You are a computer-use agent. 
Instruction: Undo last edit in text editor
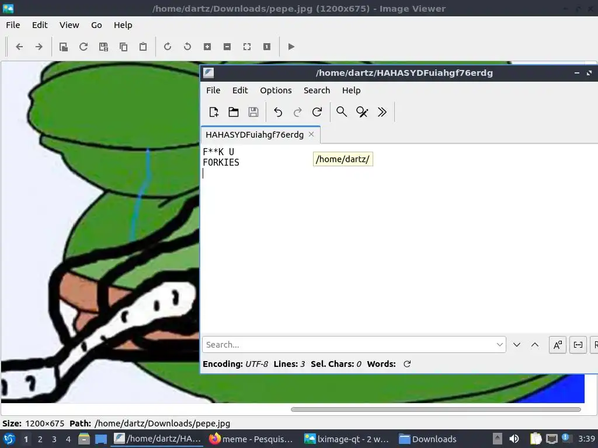click(278, 112)
